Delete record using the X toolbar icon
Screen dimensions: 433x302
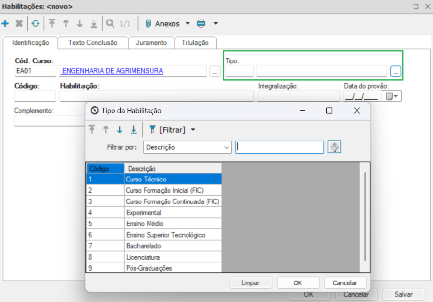coord(19,24)
